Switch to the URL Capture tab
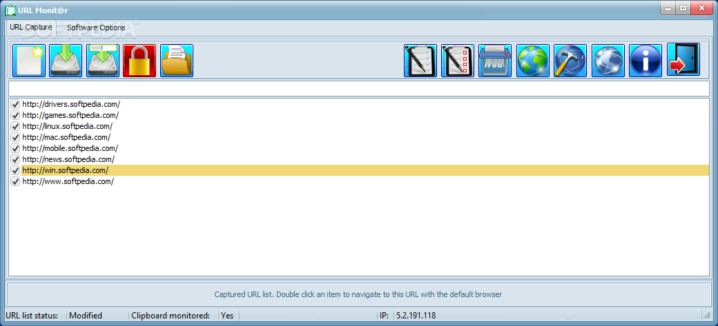The height and width of the screenshot is (326, 718). pos(31,27)
